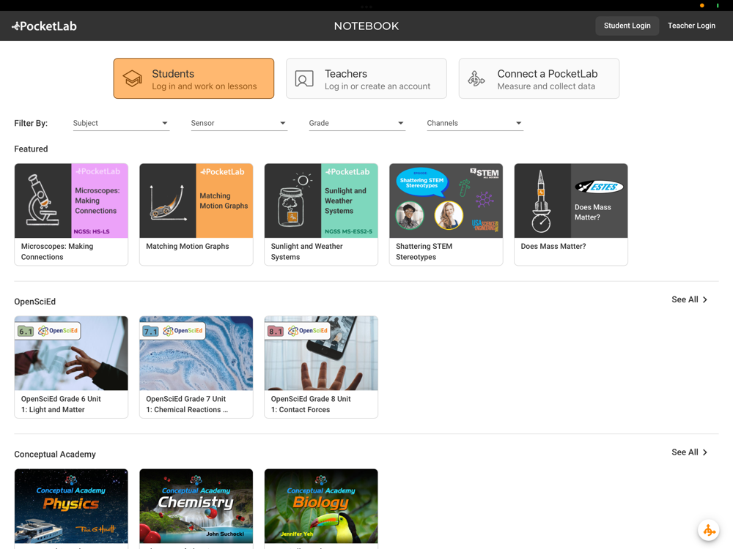Click the PocketLab logo in header
This screenshot has width=733, height=549.
point(44,26)
